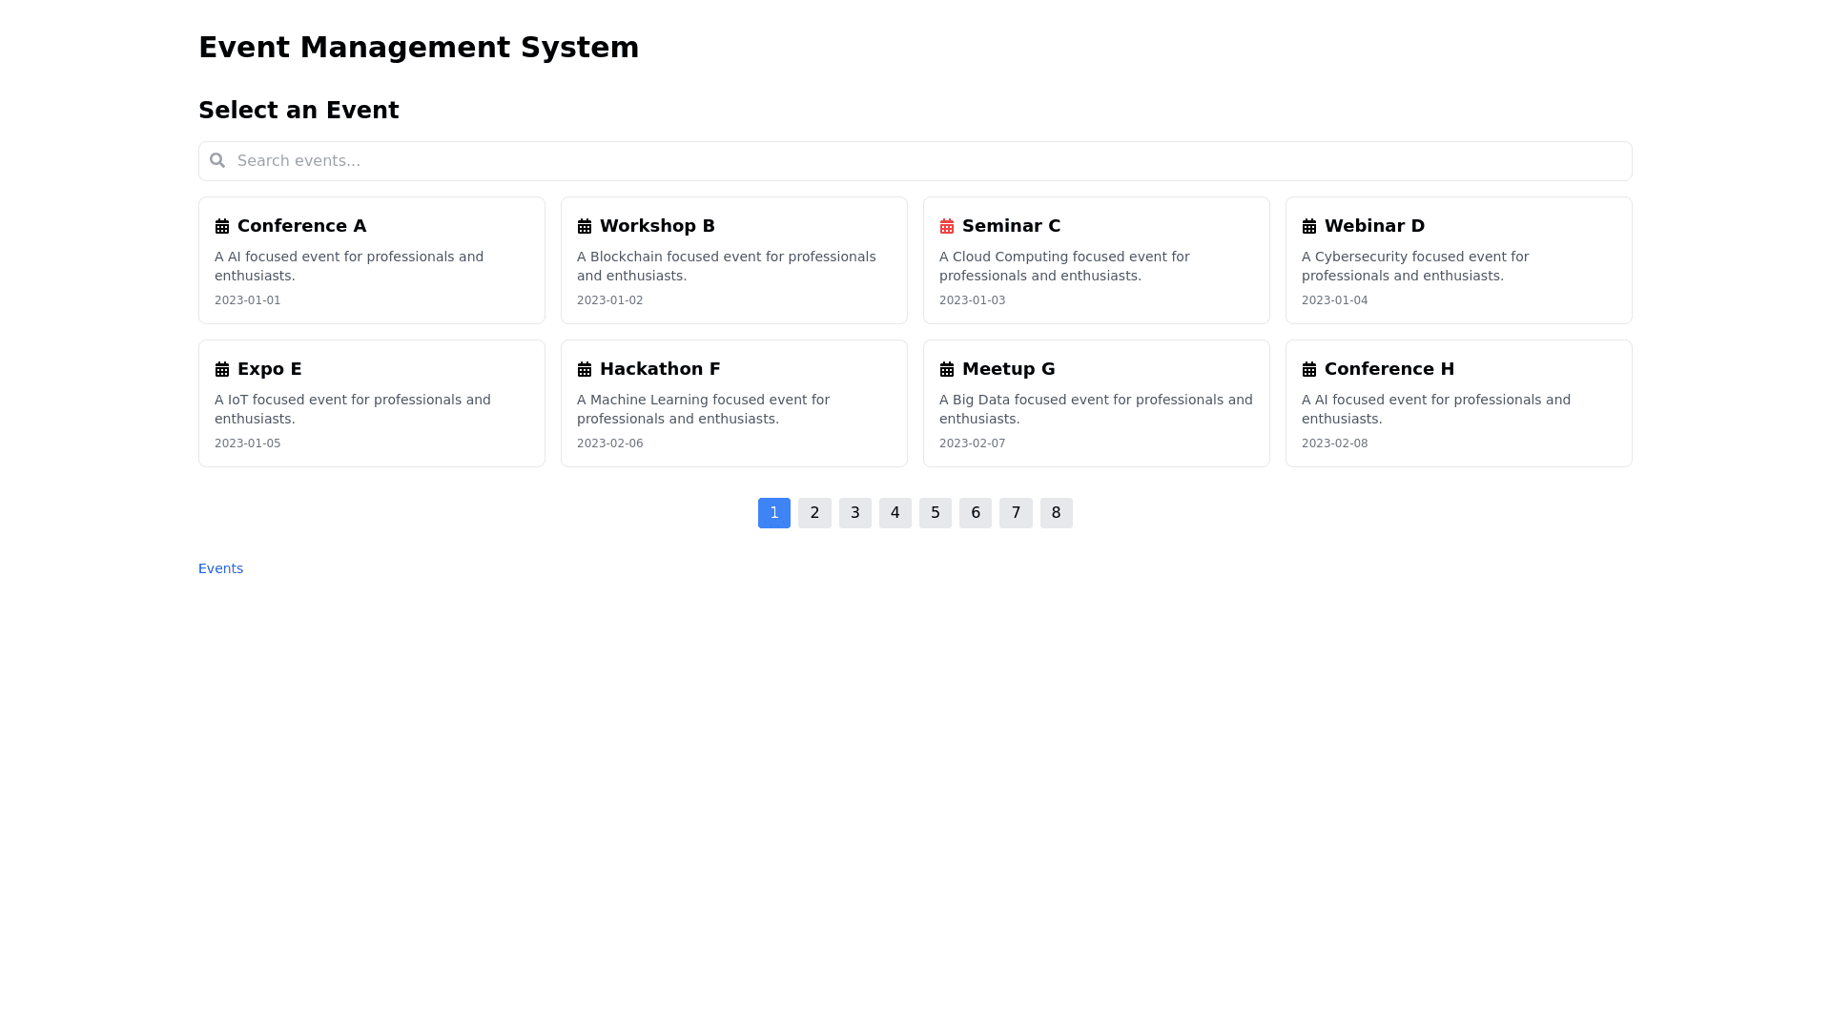This screenshot has height=1030, width=1831.
Task: Jump to page 5 in pagination
Action: (936, 513)
